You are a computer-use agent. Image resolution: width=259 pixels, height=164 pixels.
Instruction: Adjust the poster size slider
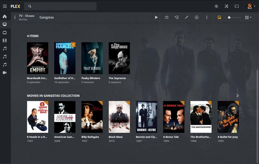234,17
